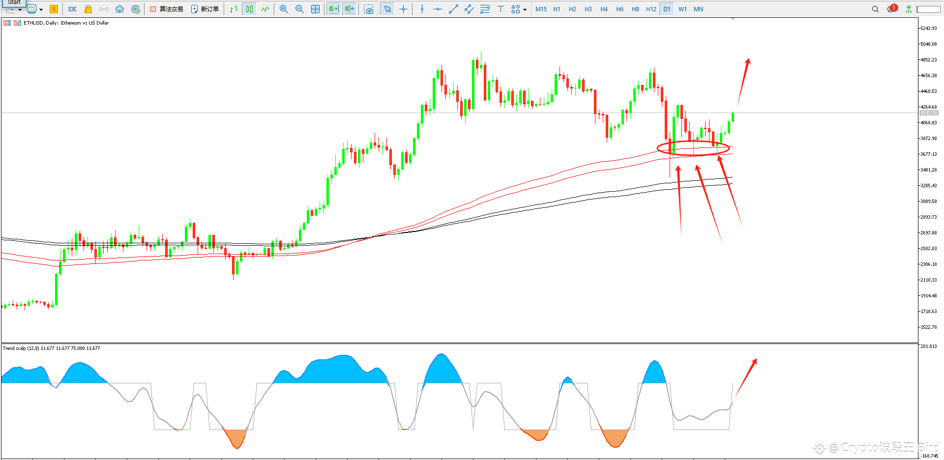Screen dimensions: 944x460
Task: Switch to H8 timeframe
Action: point(635,9)
